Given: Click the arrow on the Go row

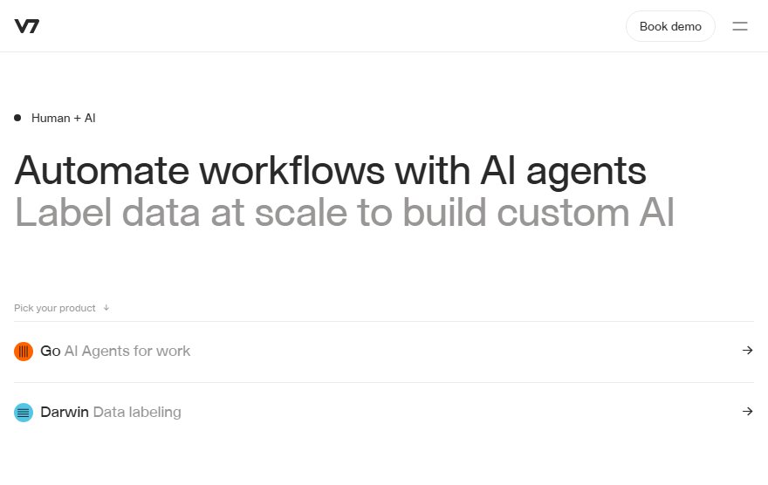Looking at the screenshot, I should [x=747, y=351].
